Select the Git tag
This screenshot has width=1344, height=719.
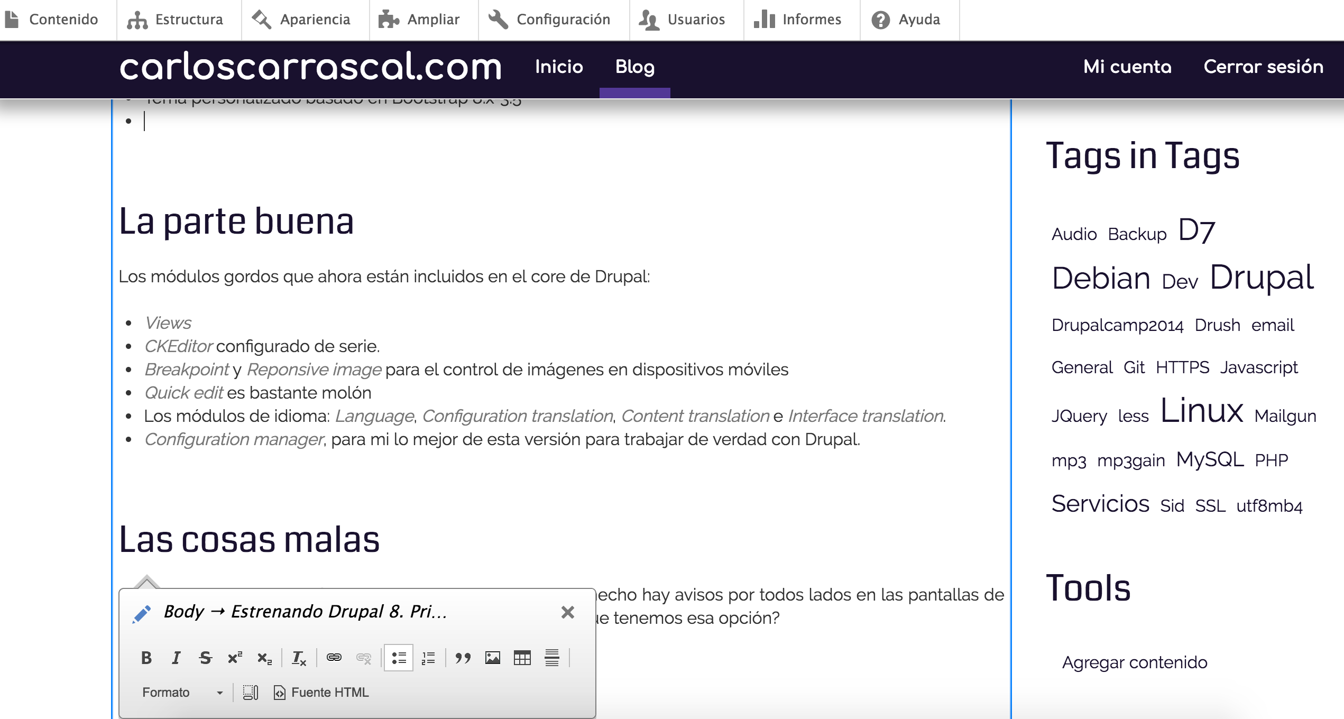click(1134, 367)
